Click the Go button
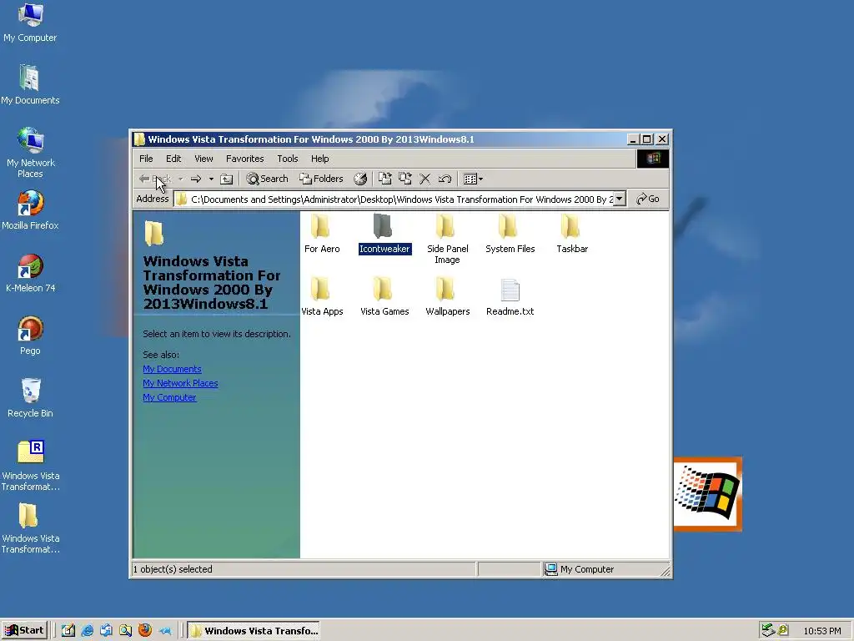 click(x=648, y=199)
